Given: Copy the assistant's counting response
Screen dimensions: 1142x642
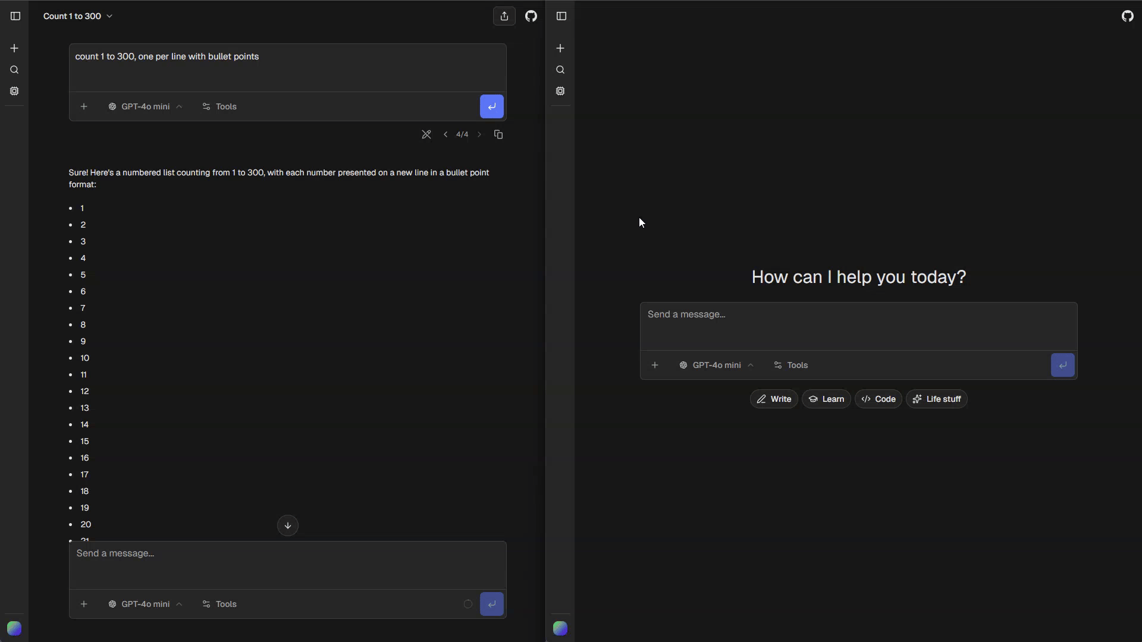Looking at the screenshot, I should 498,134.
